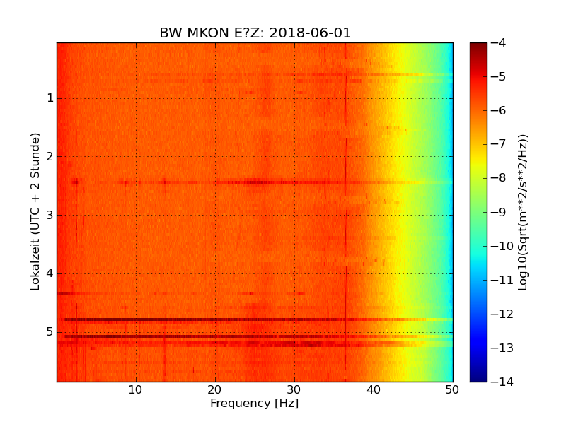Screen dimensions: 566x424
Task: Click the Lokalzeit (UTC + 2 Stunde) axis label
Action: [35, 211]
